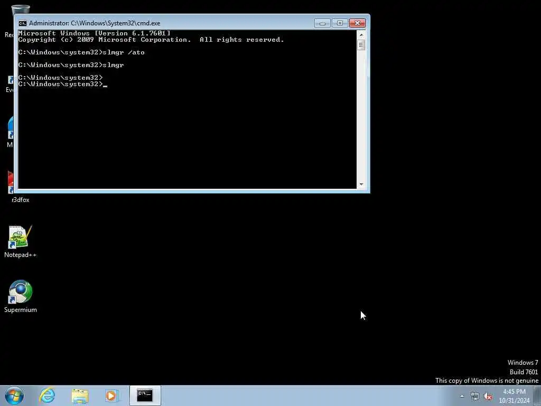The height and width of the screenshot is (406, 541).
Task: Open the Notepad++ desktop shortcut
Action: click(x=20, y=242)
